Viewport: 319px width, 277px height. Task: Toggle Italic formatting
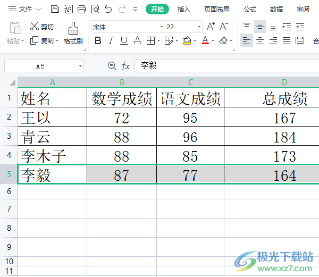[x=111, y=41]
